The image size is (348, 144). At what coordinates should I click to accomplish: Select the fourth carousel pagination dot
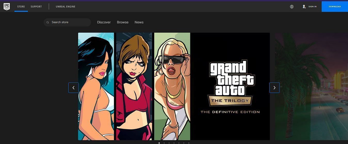pyautogui.click(x=174, y=143)
